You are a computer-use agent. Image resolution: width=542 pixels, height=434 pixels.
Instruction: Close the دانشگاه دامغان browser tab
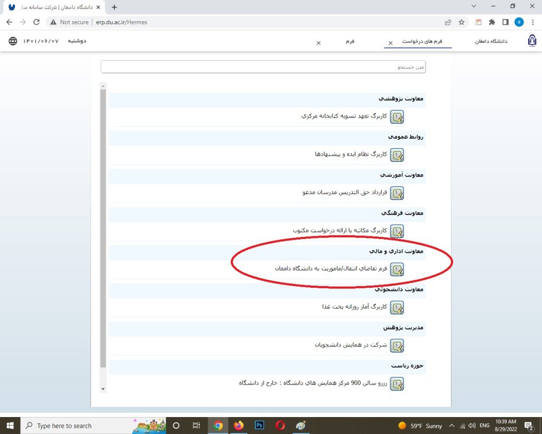pyautogui.click(x=98, y=7)
